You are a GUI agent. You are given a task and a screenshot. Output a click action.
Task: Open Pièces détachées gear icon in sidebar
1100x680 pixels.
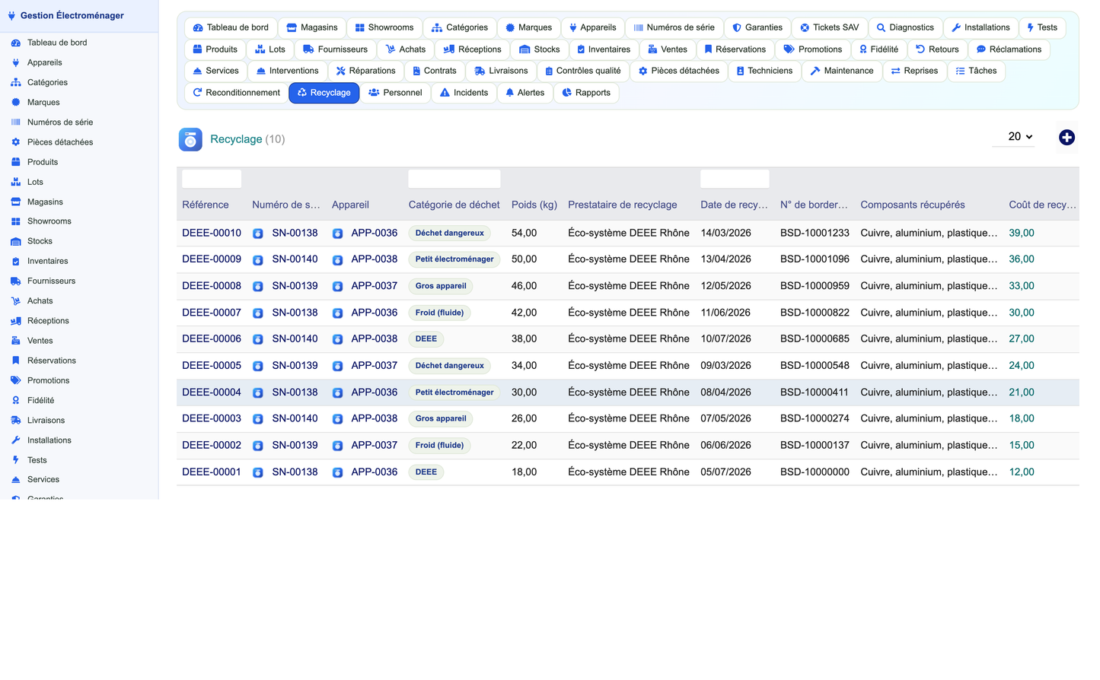(15, 142)
